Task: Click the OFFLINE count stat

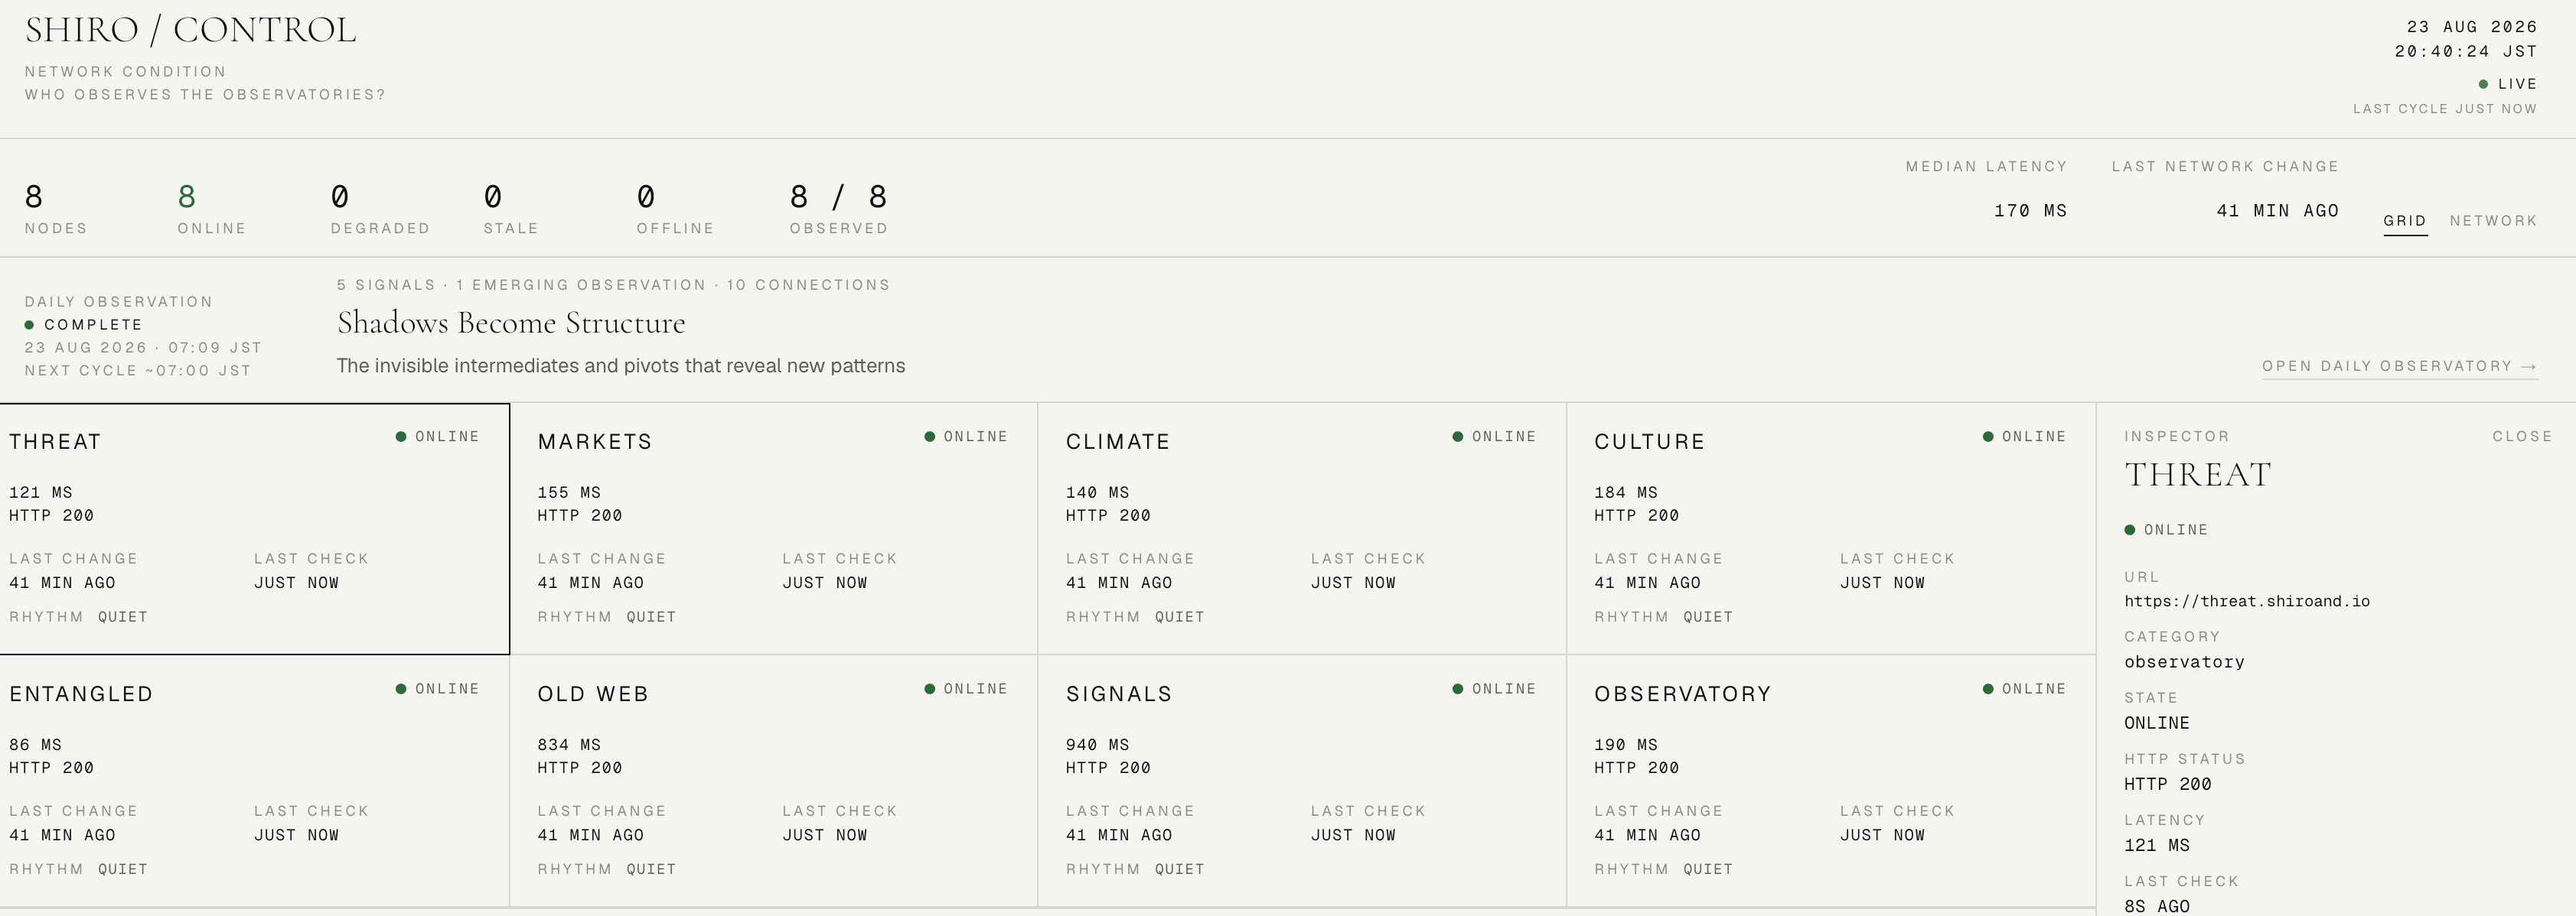Action: (675, 209)
